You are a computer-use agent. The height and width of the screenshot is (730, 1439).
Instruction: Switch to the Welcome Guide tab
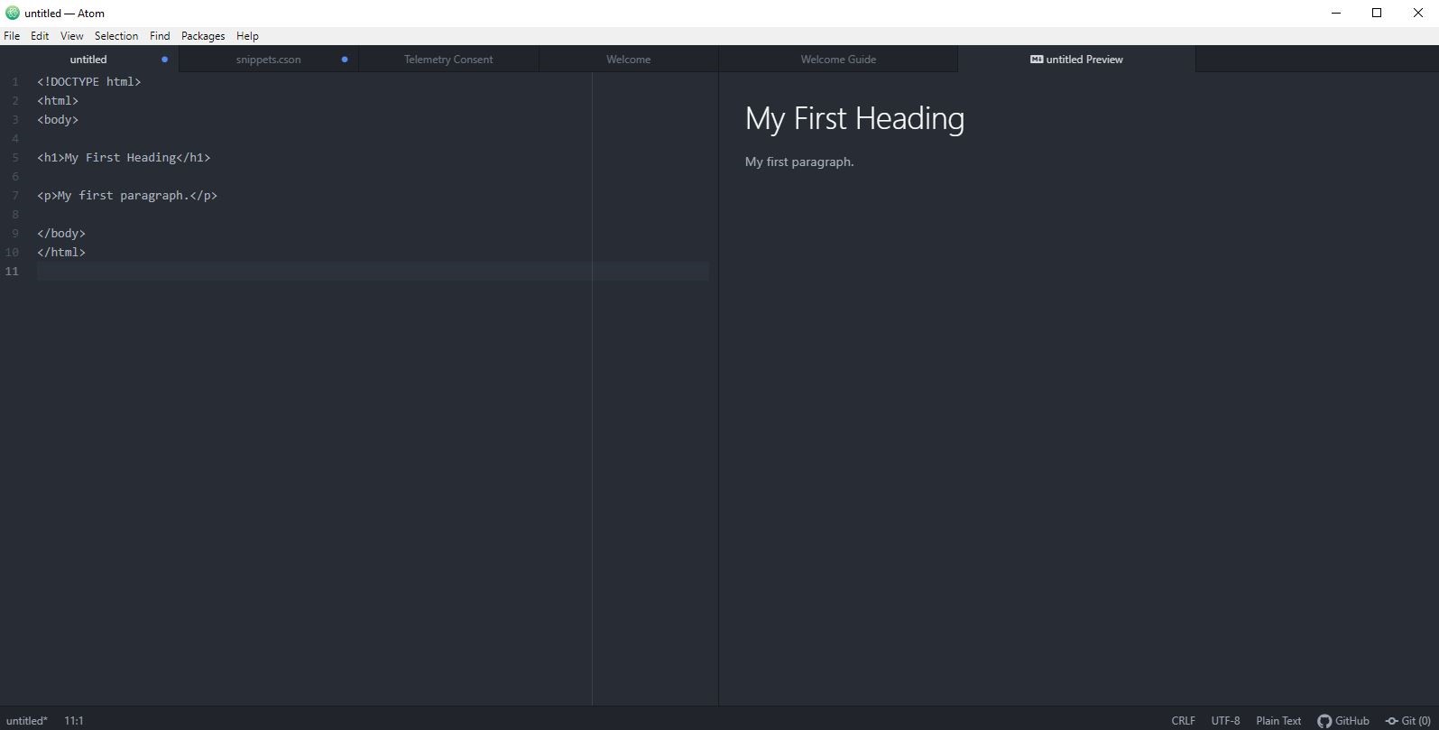coord(838,60)
